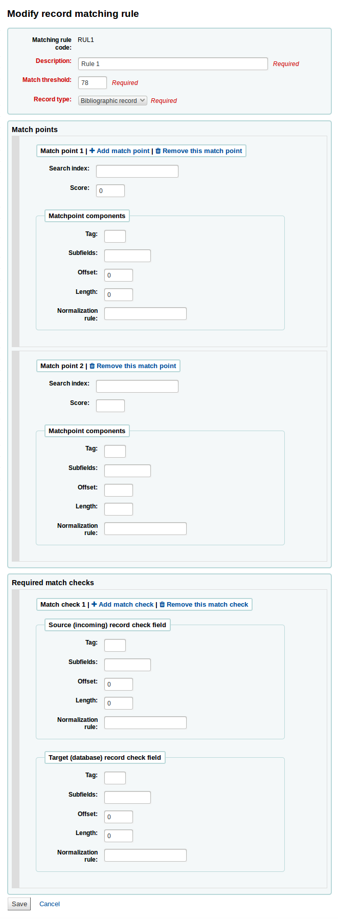338x919 pixels.
Task: Click trash icon in Match point 2 header
Action: tap(92, 366)
